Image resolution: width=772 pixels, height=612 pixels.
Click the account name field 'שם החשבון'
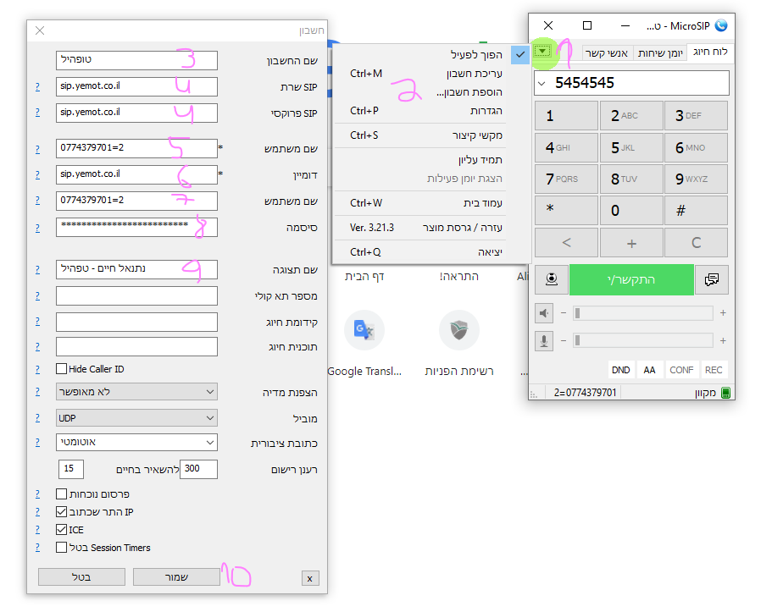tap(136, 60)
